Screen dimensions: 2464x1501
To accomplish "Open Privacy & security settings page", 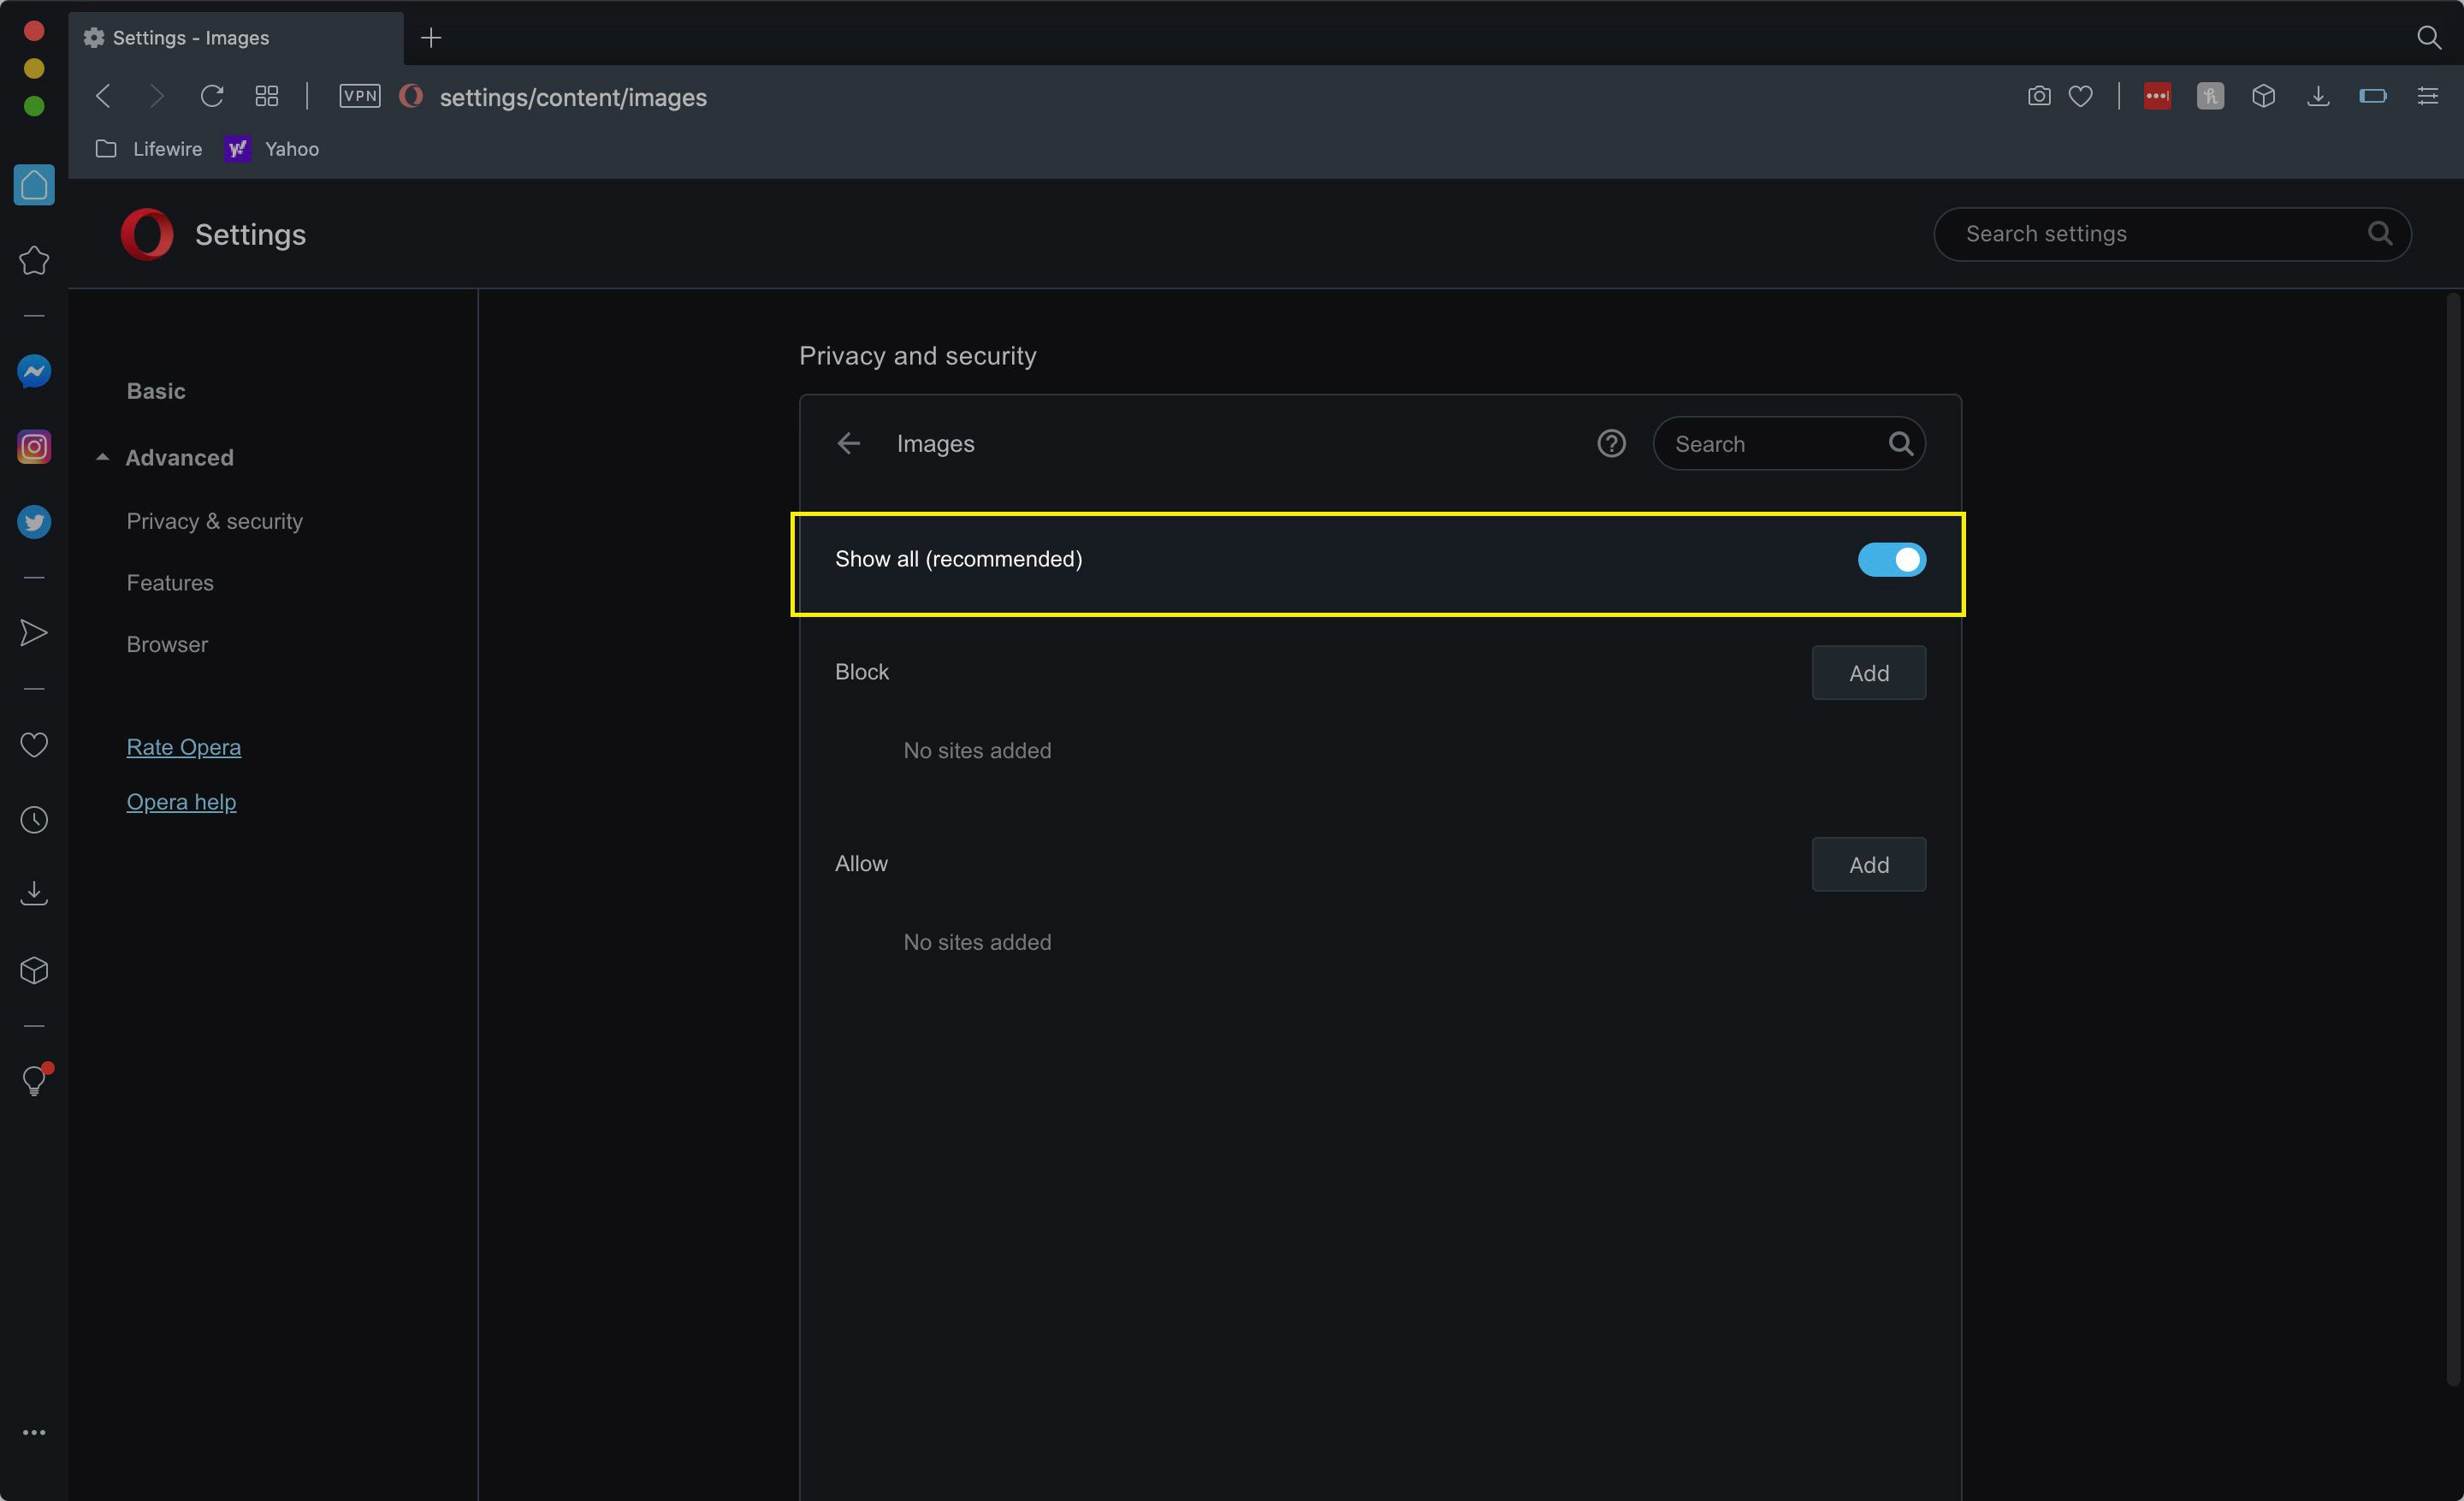I will [x=215, y=521].
